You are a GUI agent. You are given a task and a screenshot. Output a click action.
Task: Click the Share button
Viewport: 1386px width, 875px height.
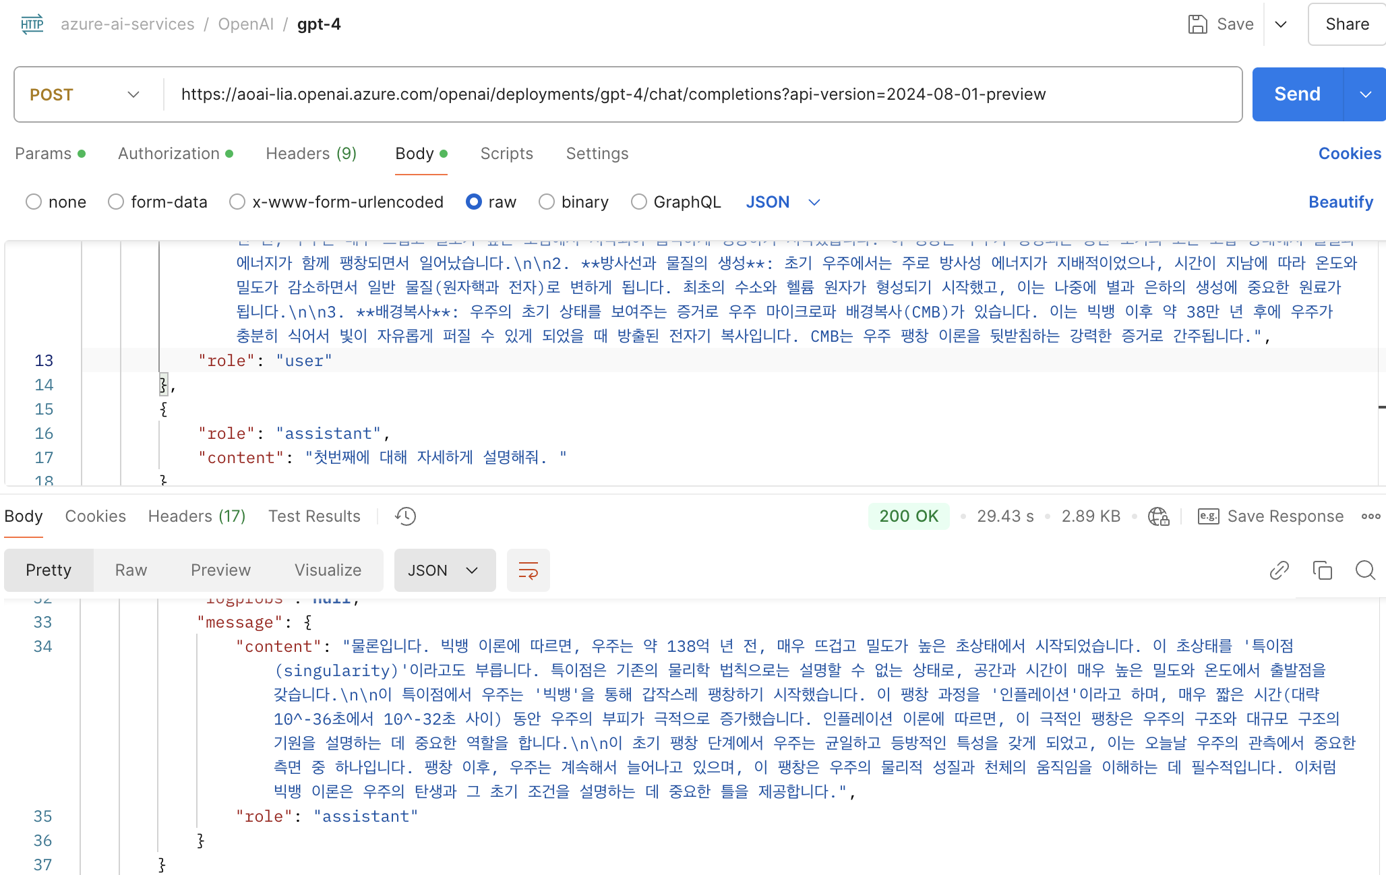pos(1346,24)
